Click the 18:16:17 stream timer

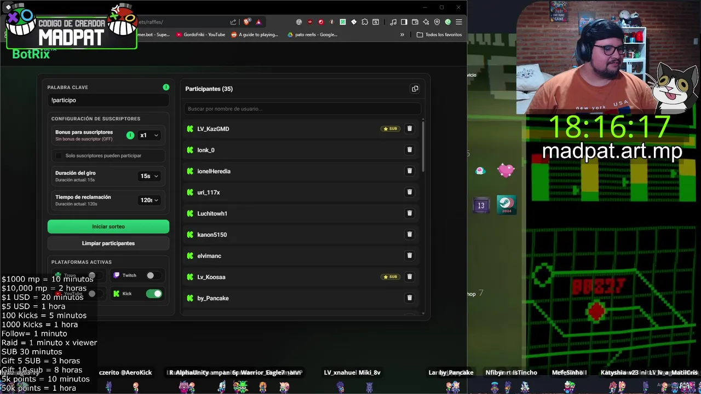(x=609, y=127)
